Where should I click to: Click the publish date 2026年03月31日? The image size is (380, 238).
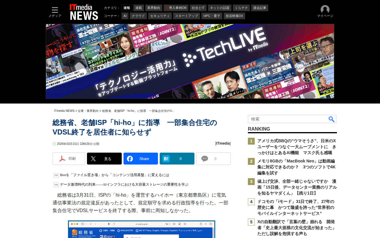pos(78,144)
